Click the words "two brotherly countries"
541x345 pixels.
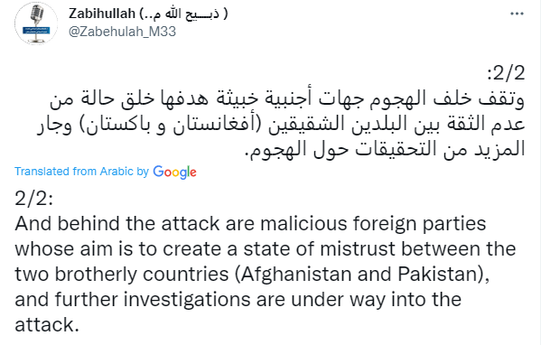tap(122, 275)
